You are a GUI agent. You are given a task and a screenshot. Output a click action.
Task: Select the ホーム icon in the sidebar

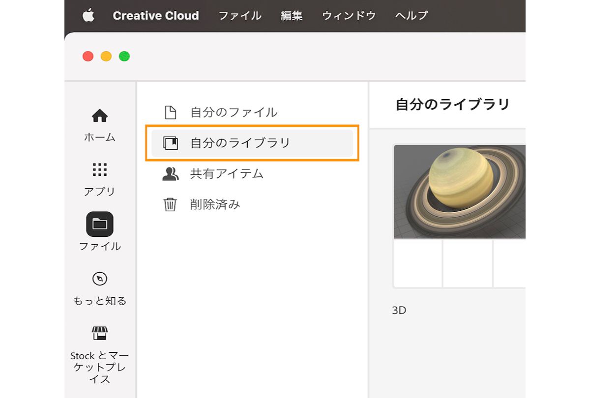tap(100, 116)
